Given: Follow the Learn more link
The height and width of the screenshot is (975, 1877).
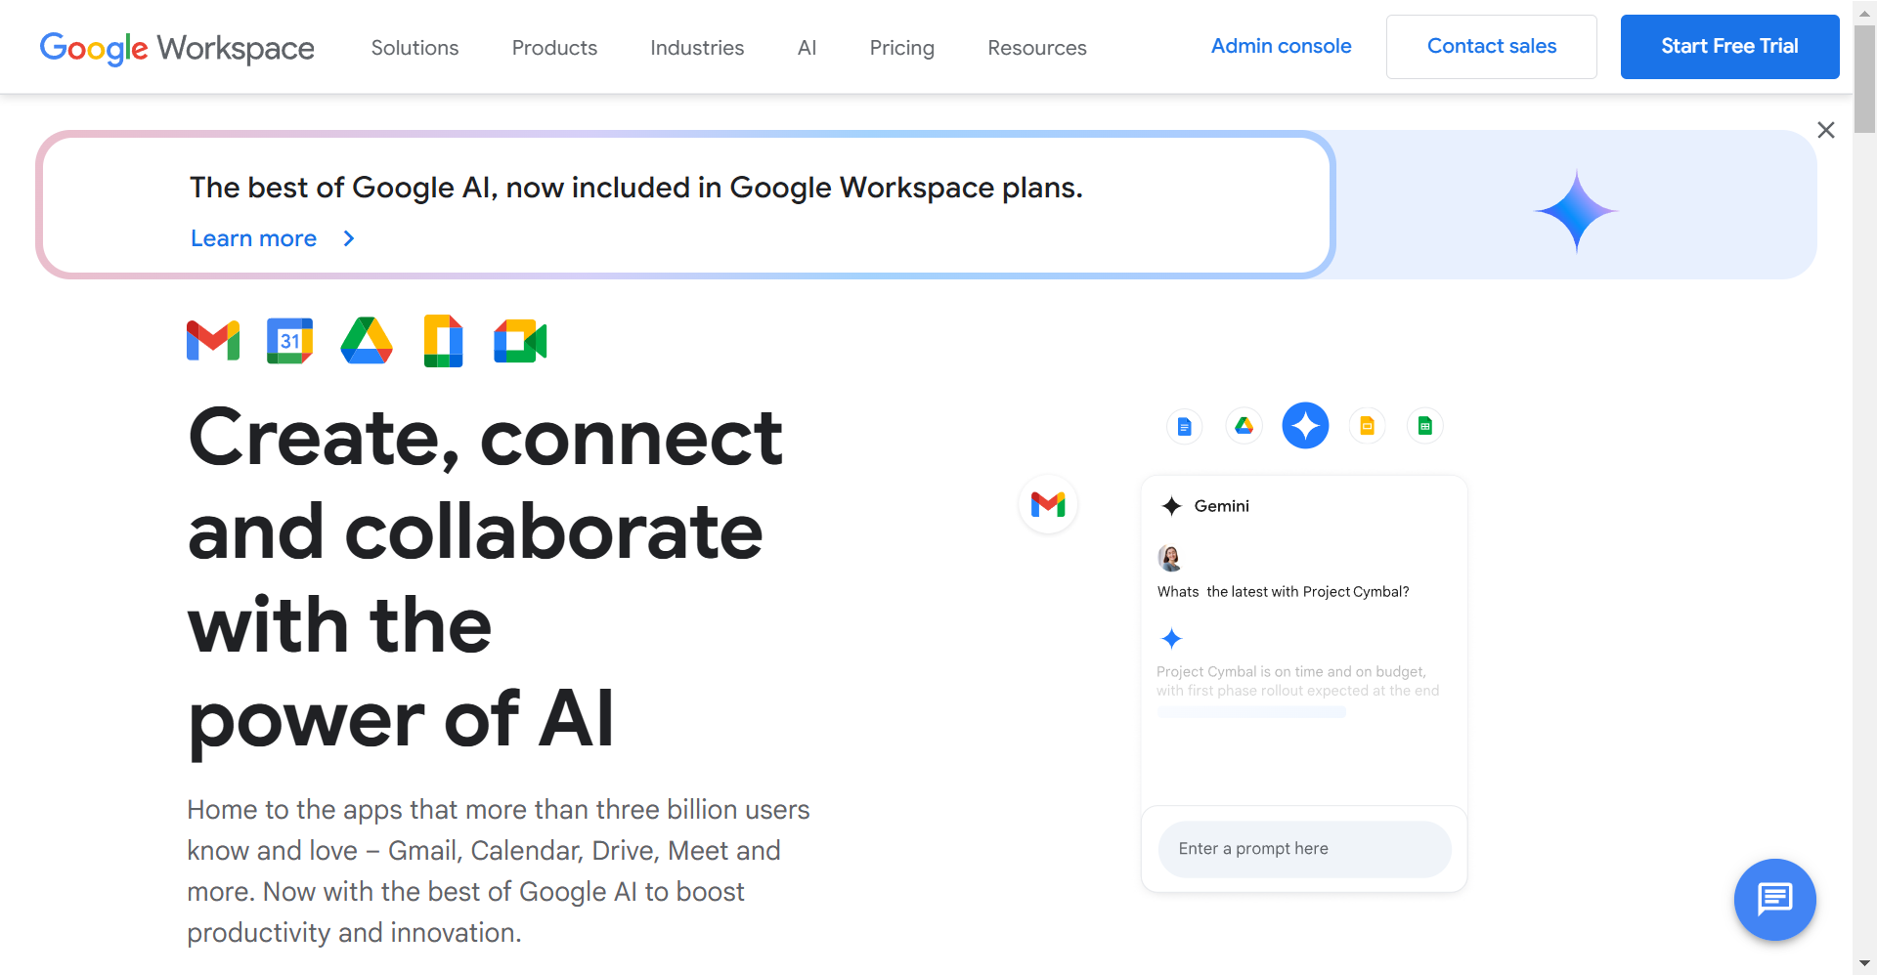Looking at the screenshot, I should coord(254,238).
